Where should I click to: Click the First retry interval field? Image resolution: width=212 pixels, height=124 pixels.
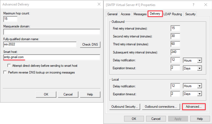pyautogui.click(x=175, y=28)
